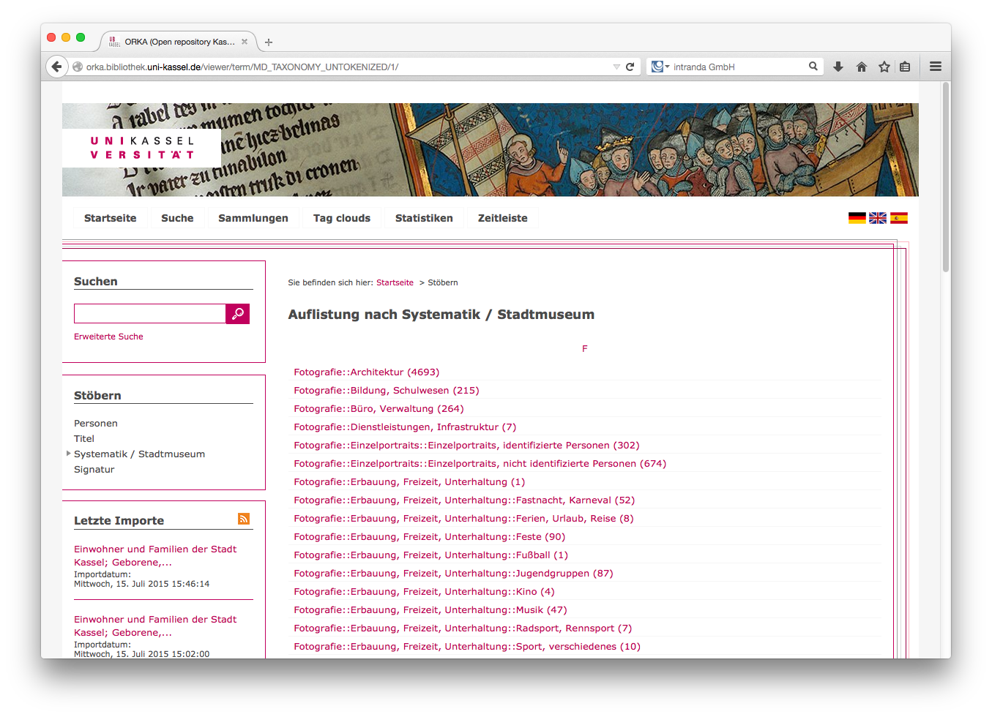Open Unterhaltung::Musik (47) entry
The image size is (992, 717).
click(430, 610)
